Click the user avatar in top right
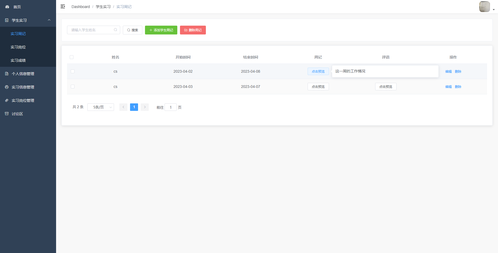This screenshot has height=253, width=498. [484, 7]
